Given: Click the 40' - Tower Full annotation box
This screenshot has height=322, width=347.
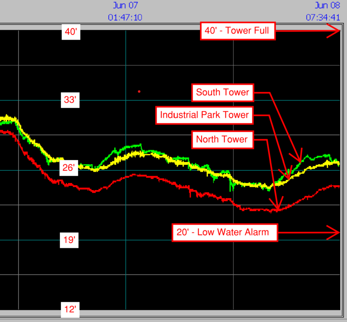Looking at the screenshot, I should point(238,31).
